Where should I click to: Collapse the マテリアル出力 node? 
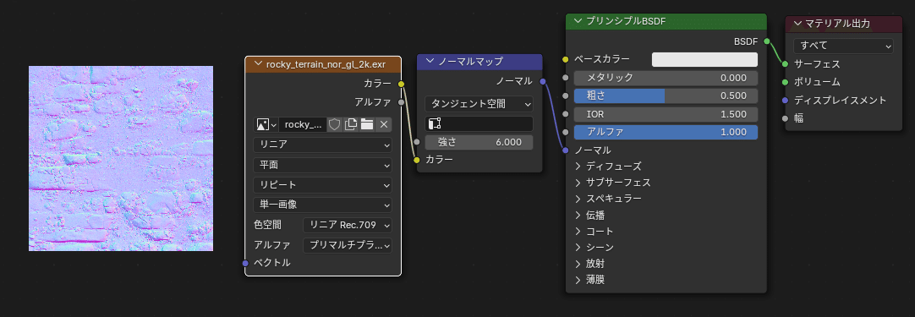[x=797, y=24]
